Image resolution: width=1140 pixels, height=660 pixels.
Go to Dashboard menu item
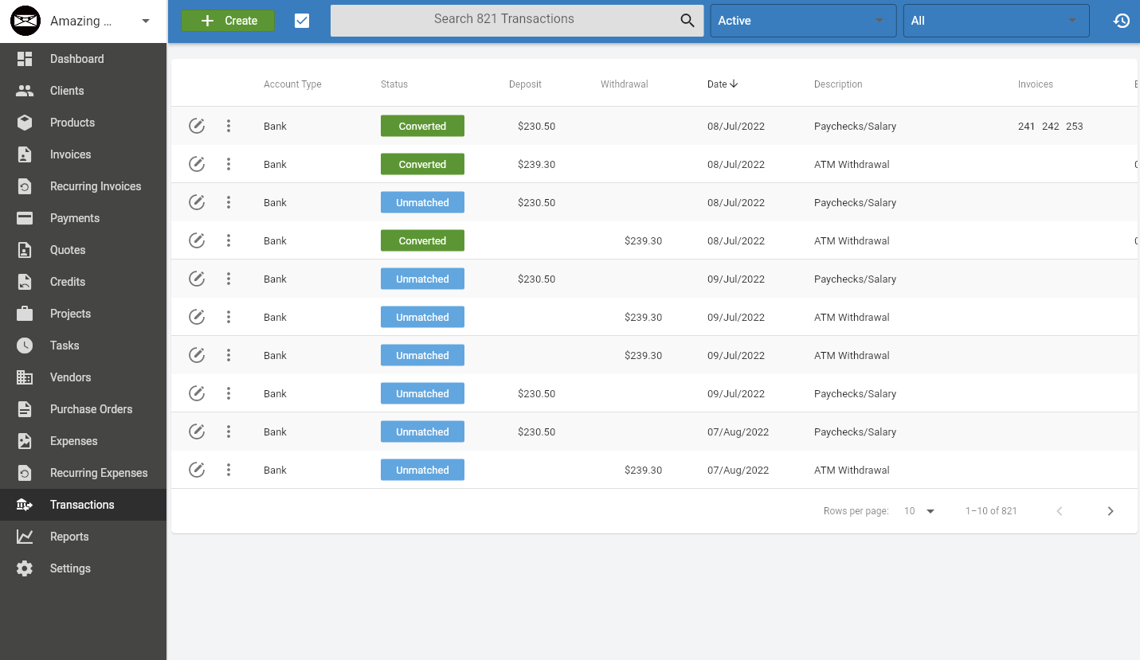pos(84,59)
